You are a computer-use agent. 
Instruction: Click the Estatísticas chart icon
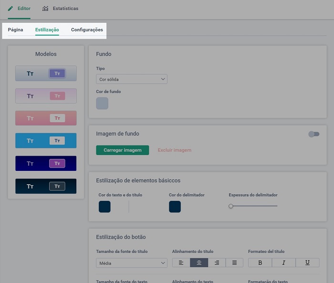click(45, 9)
